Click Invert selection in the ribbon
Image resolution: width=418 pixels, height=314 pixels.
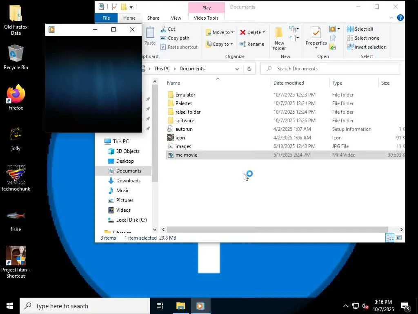[367, 47]
